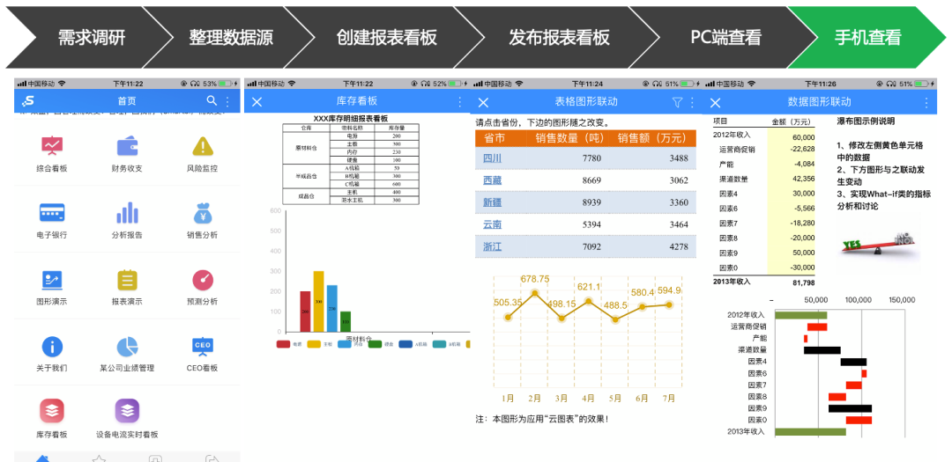Viewport: 952px width, 462px height.
Task: Select the 创建报表看板 step
Action: point(386,38)
